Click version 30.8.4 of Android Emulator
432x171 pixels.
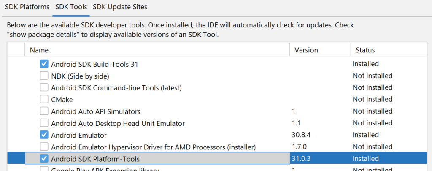302,135
